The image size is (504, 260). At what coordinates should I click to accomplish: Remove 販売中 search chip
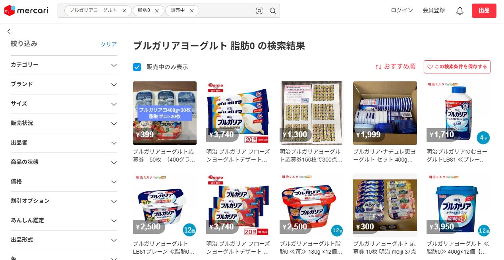(192, 11)
